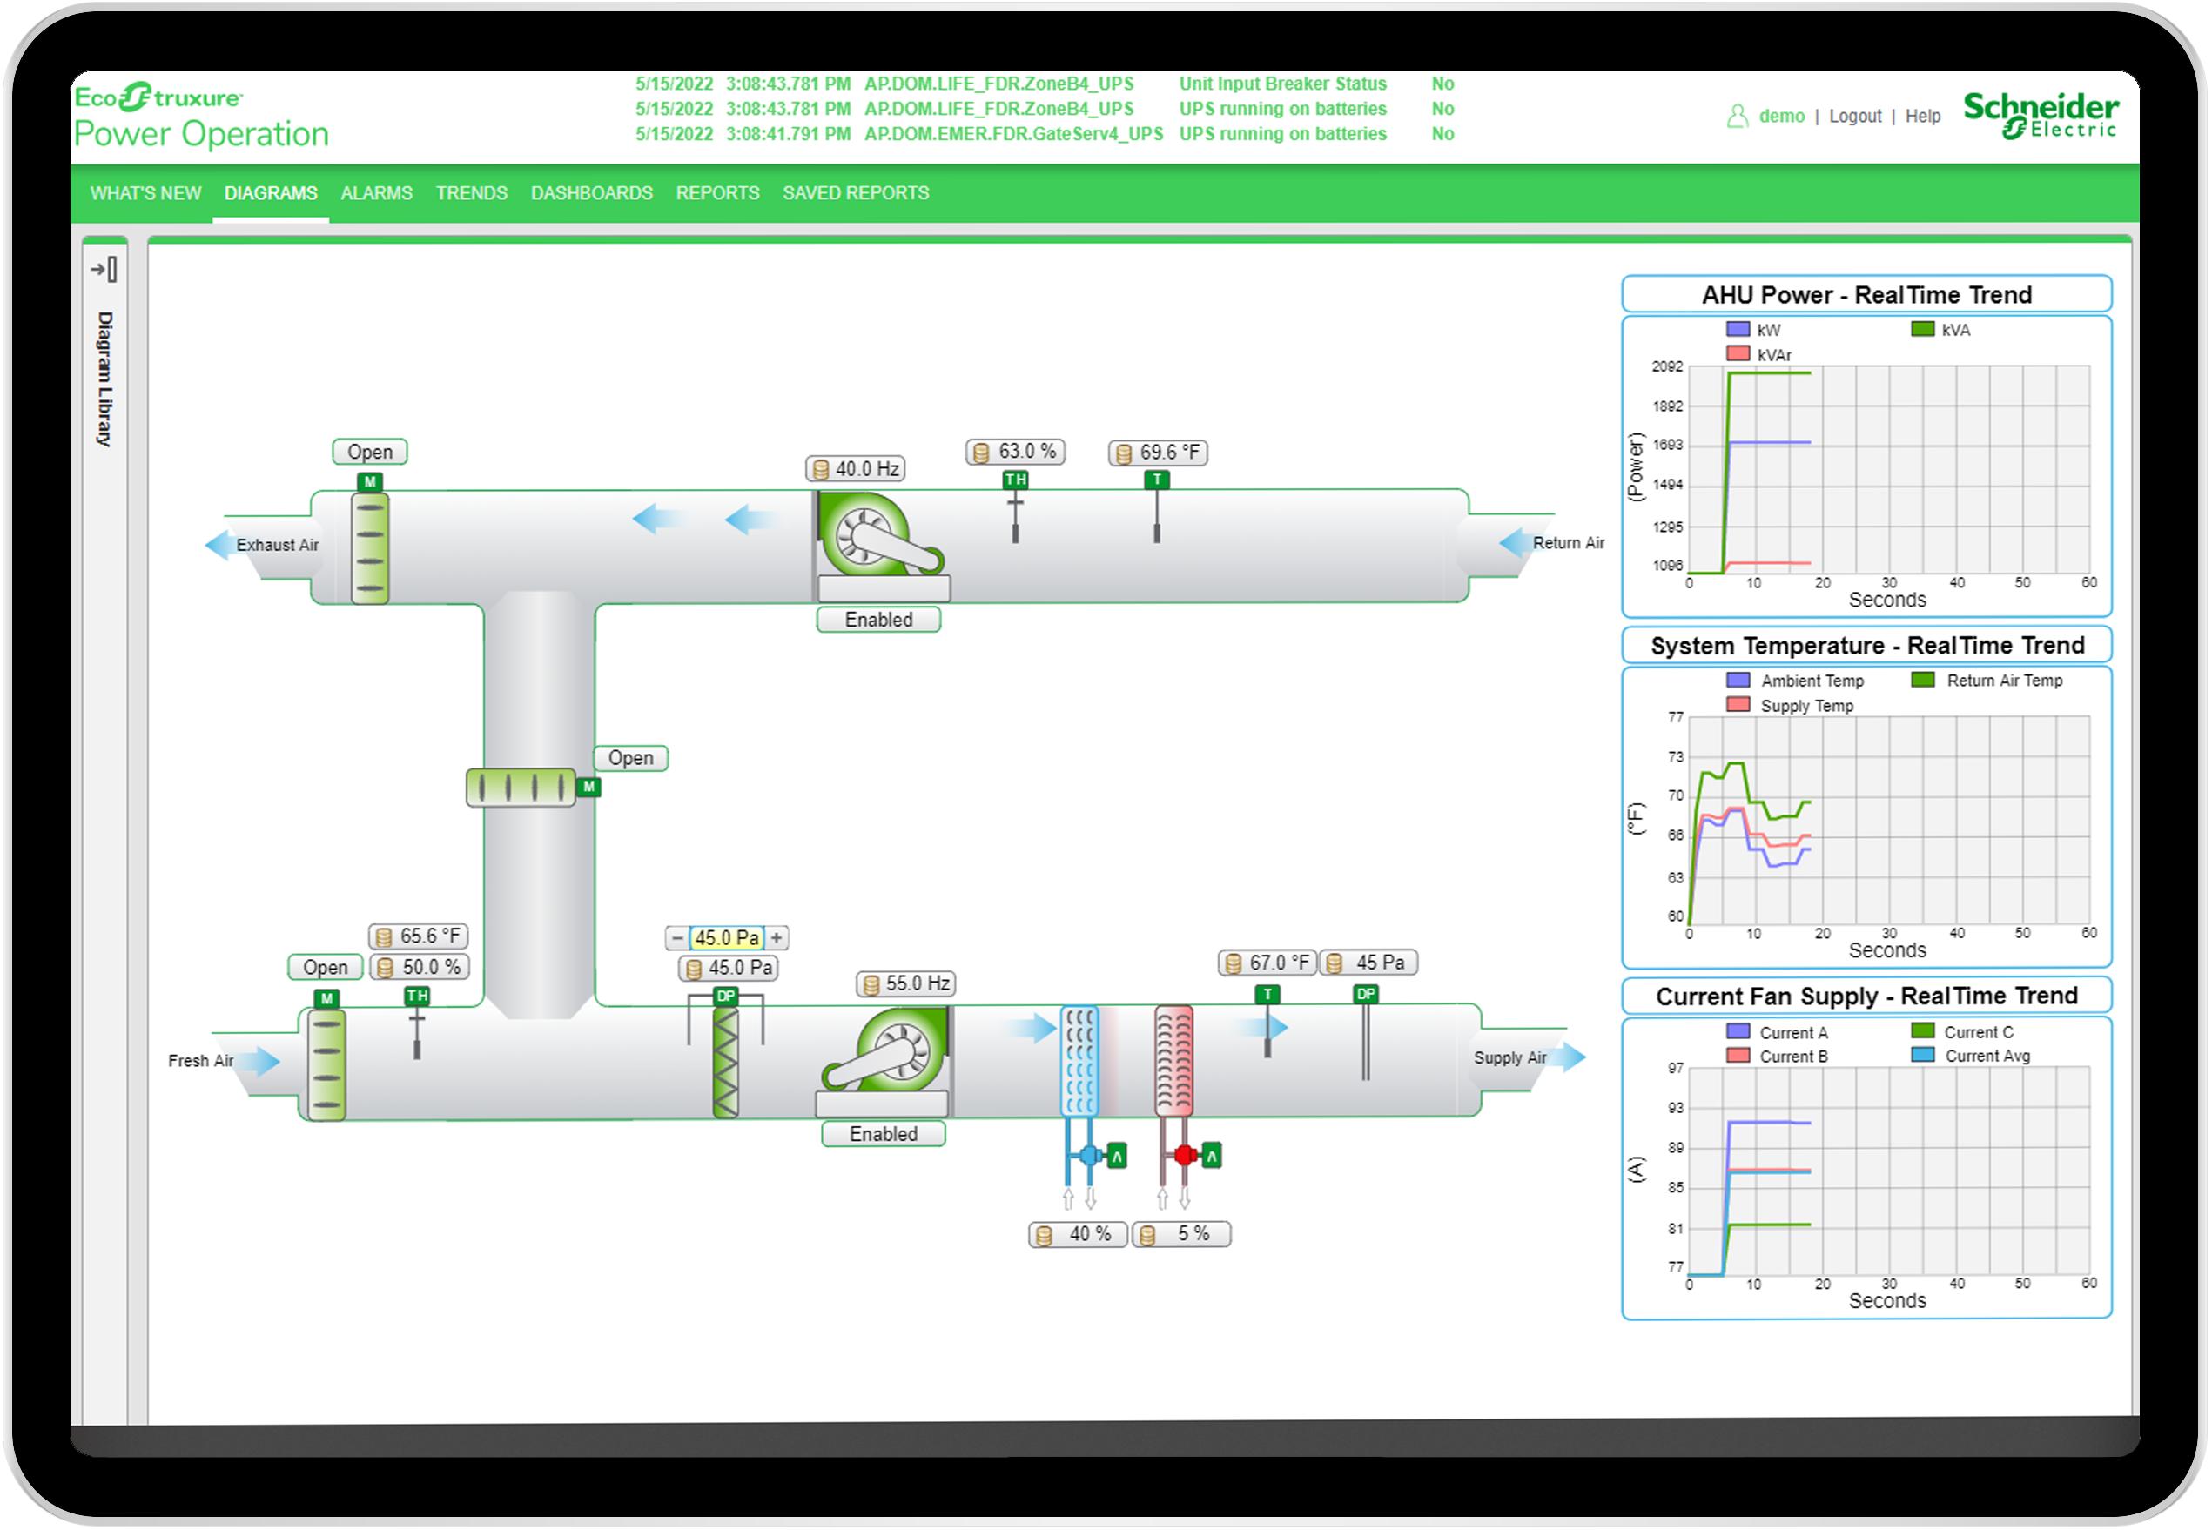
Task: Click the EcoStruxure Power Operation logo
Action: pos(201,116)
